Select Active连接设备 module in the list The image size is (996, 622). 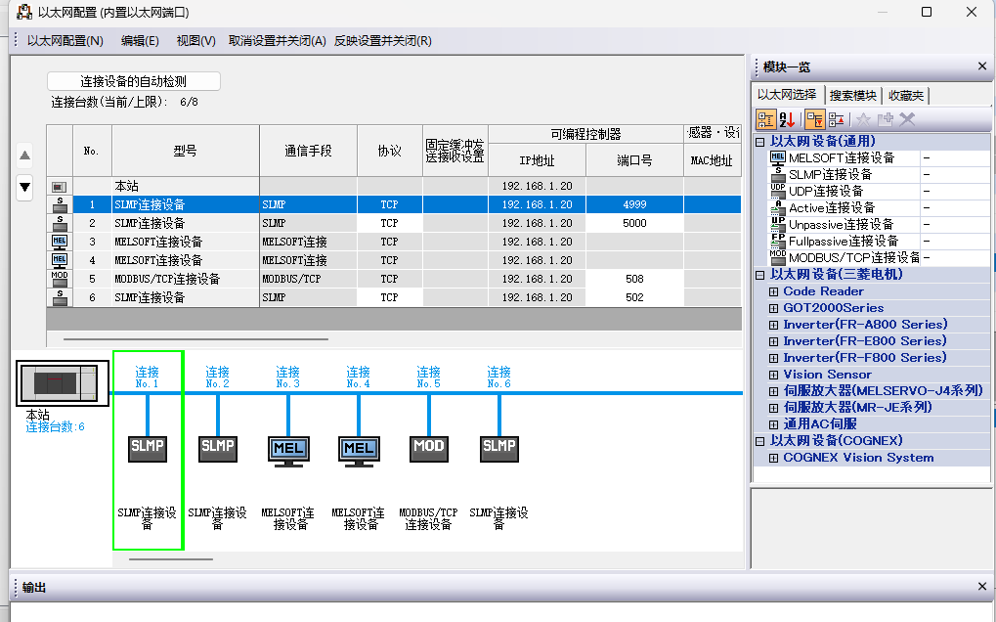click(x=832, y=207)
